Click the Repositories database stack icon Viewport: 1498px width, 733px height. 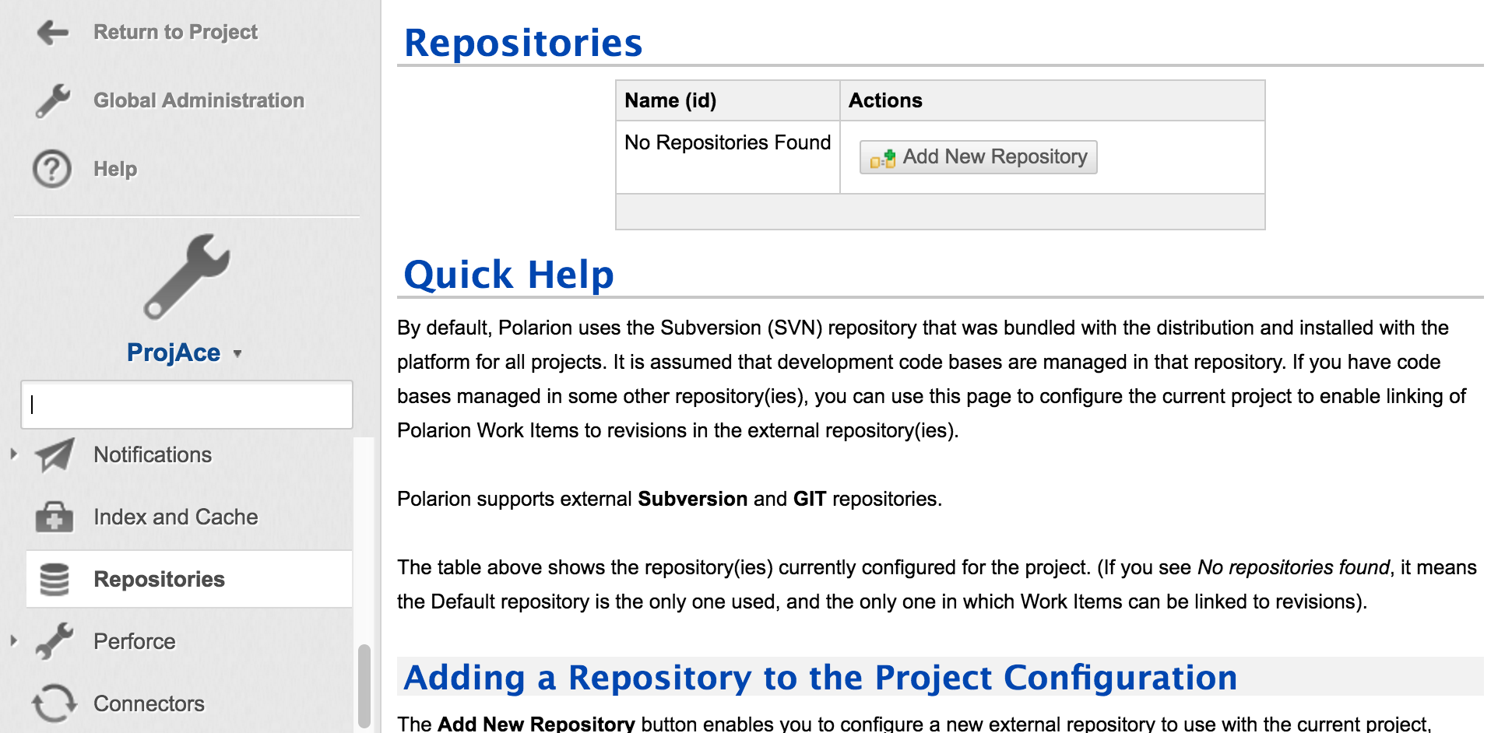click(x=55, y=580)
